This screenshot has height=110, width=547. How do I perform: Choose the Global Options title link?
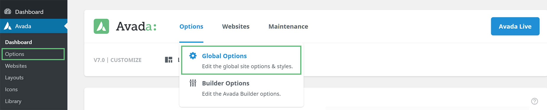tap(224, 56)
